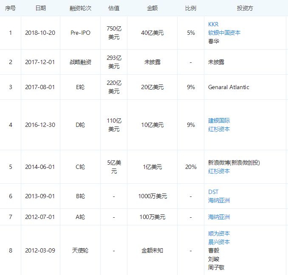The image size is (288, 275).
Task: Select the A轮 round cell
Action: [x=80, y=217]
